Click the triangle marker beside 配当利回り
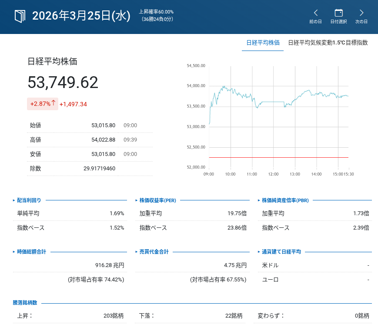The width and height of the screenshot is (378, 325). (14, 200)
